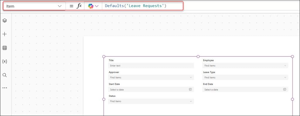This screenshot has width=300, height=116.
Task: Click the End Date picker field
Action: [245, 90]
